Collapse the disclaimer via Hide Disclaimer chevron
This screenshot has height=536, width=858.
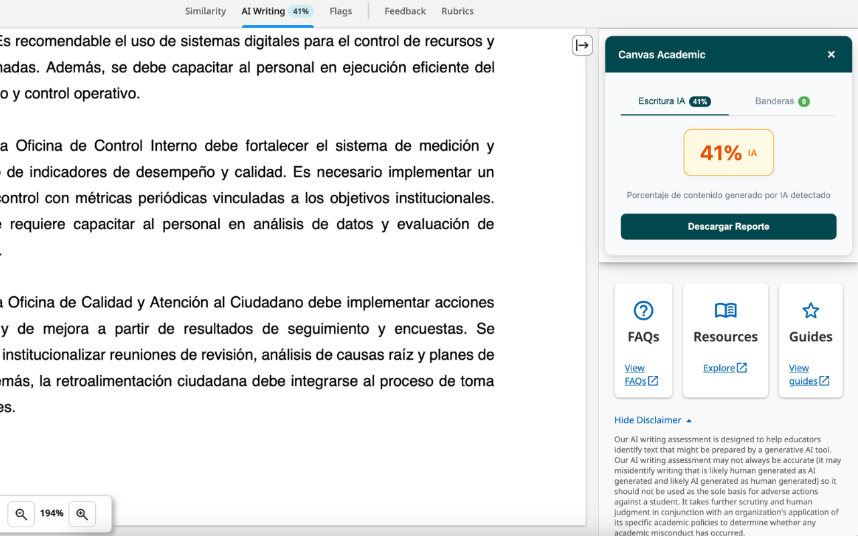pos(688,420)
